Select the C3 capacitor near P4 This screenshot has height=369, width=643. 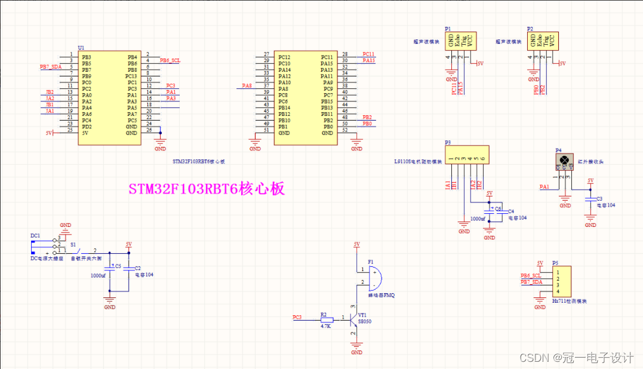pyautogui.click(x=590, y=199)
